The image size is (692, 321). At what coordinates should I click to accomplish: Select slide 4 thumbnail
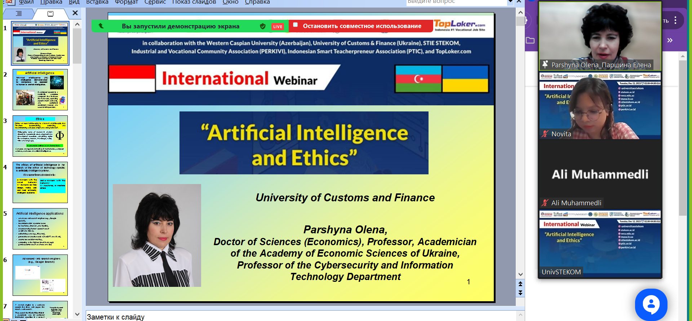point(40,182)
